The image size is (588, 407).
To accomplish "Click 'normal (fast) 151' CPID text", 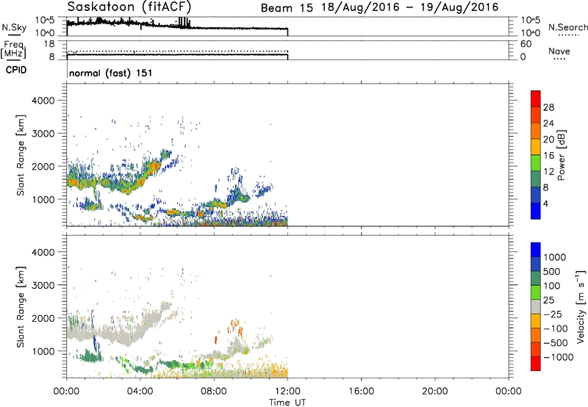I will pyautogui.click(x=111, y=73).
